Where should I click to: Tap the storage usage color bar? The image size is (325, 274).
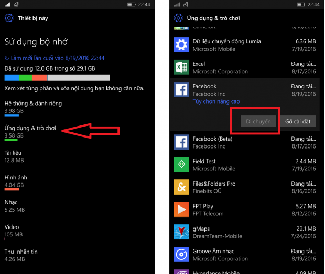[57, 77]
